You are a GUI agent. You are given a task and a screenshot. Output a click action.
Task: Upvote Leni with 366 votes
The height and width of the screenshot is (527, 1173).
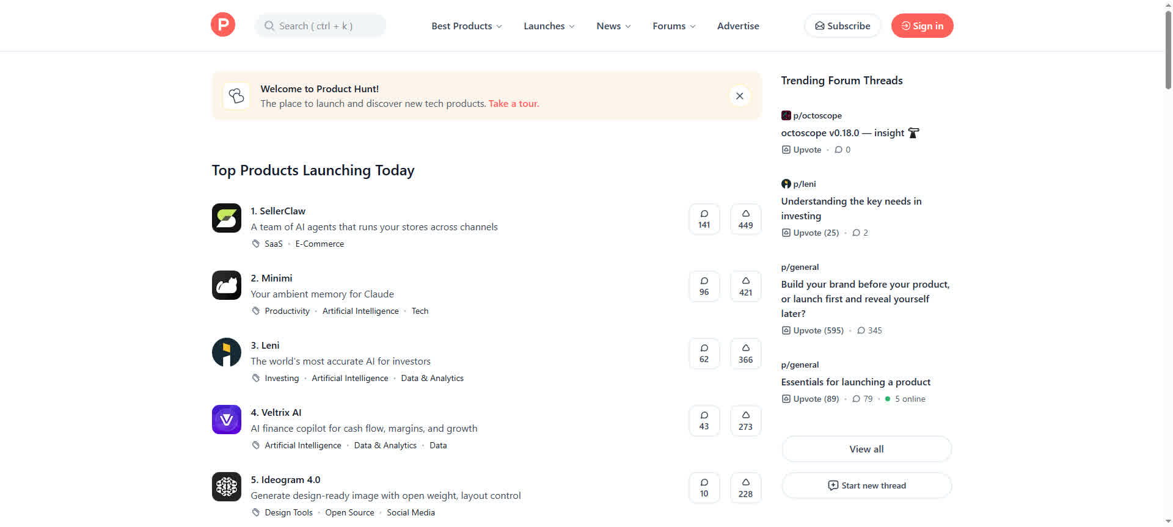click(746, 354)
